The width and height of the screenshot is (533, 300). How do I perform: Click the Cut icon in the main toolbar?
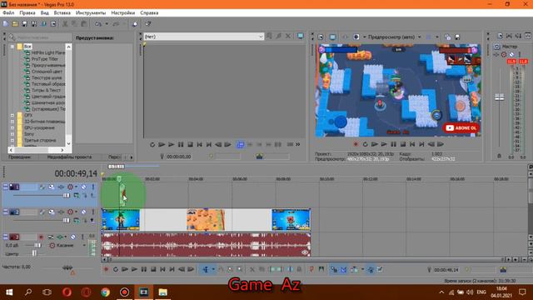(x=65, y=24)
